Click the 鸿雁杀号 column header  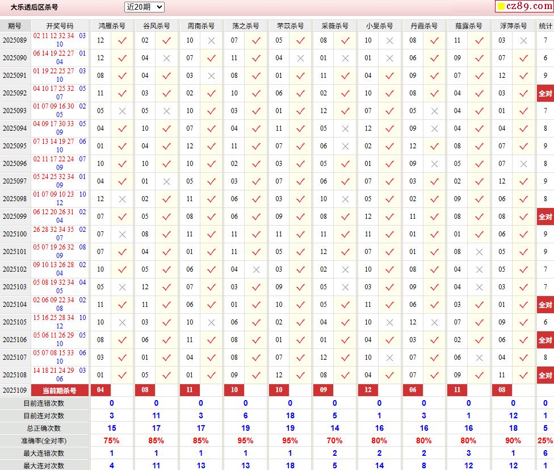[112, 26]
